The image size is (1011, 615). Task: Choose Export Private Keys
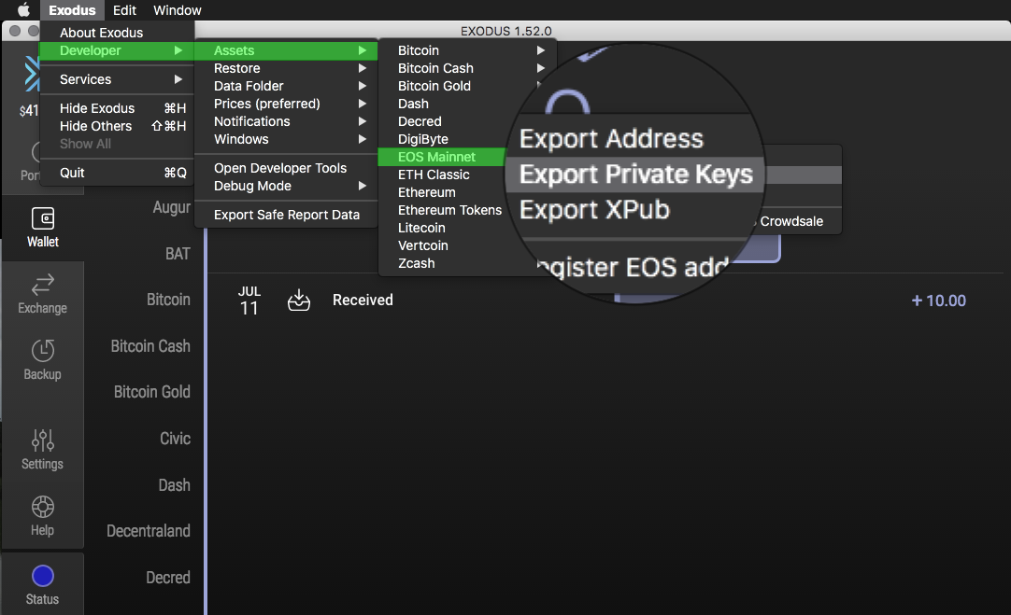[x=635, y=174]
